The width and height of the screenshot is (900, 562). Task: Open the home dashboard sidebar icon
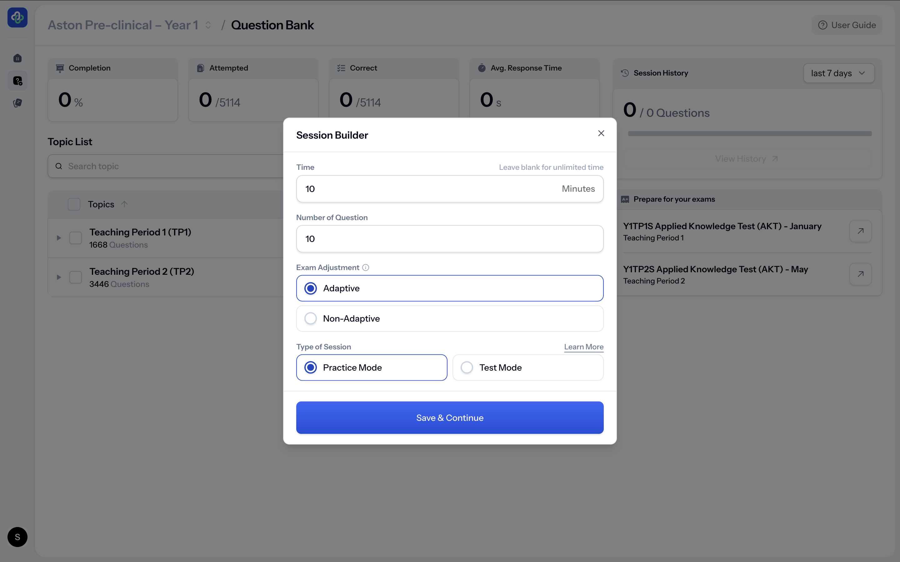click(x=17, y=58)
